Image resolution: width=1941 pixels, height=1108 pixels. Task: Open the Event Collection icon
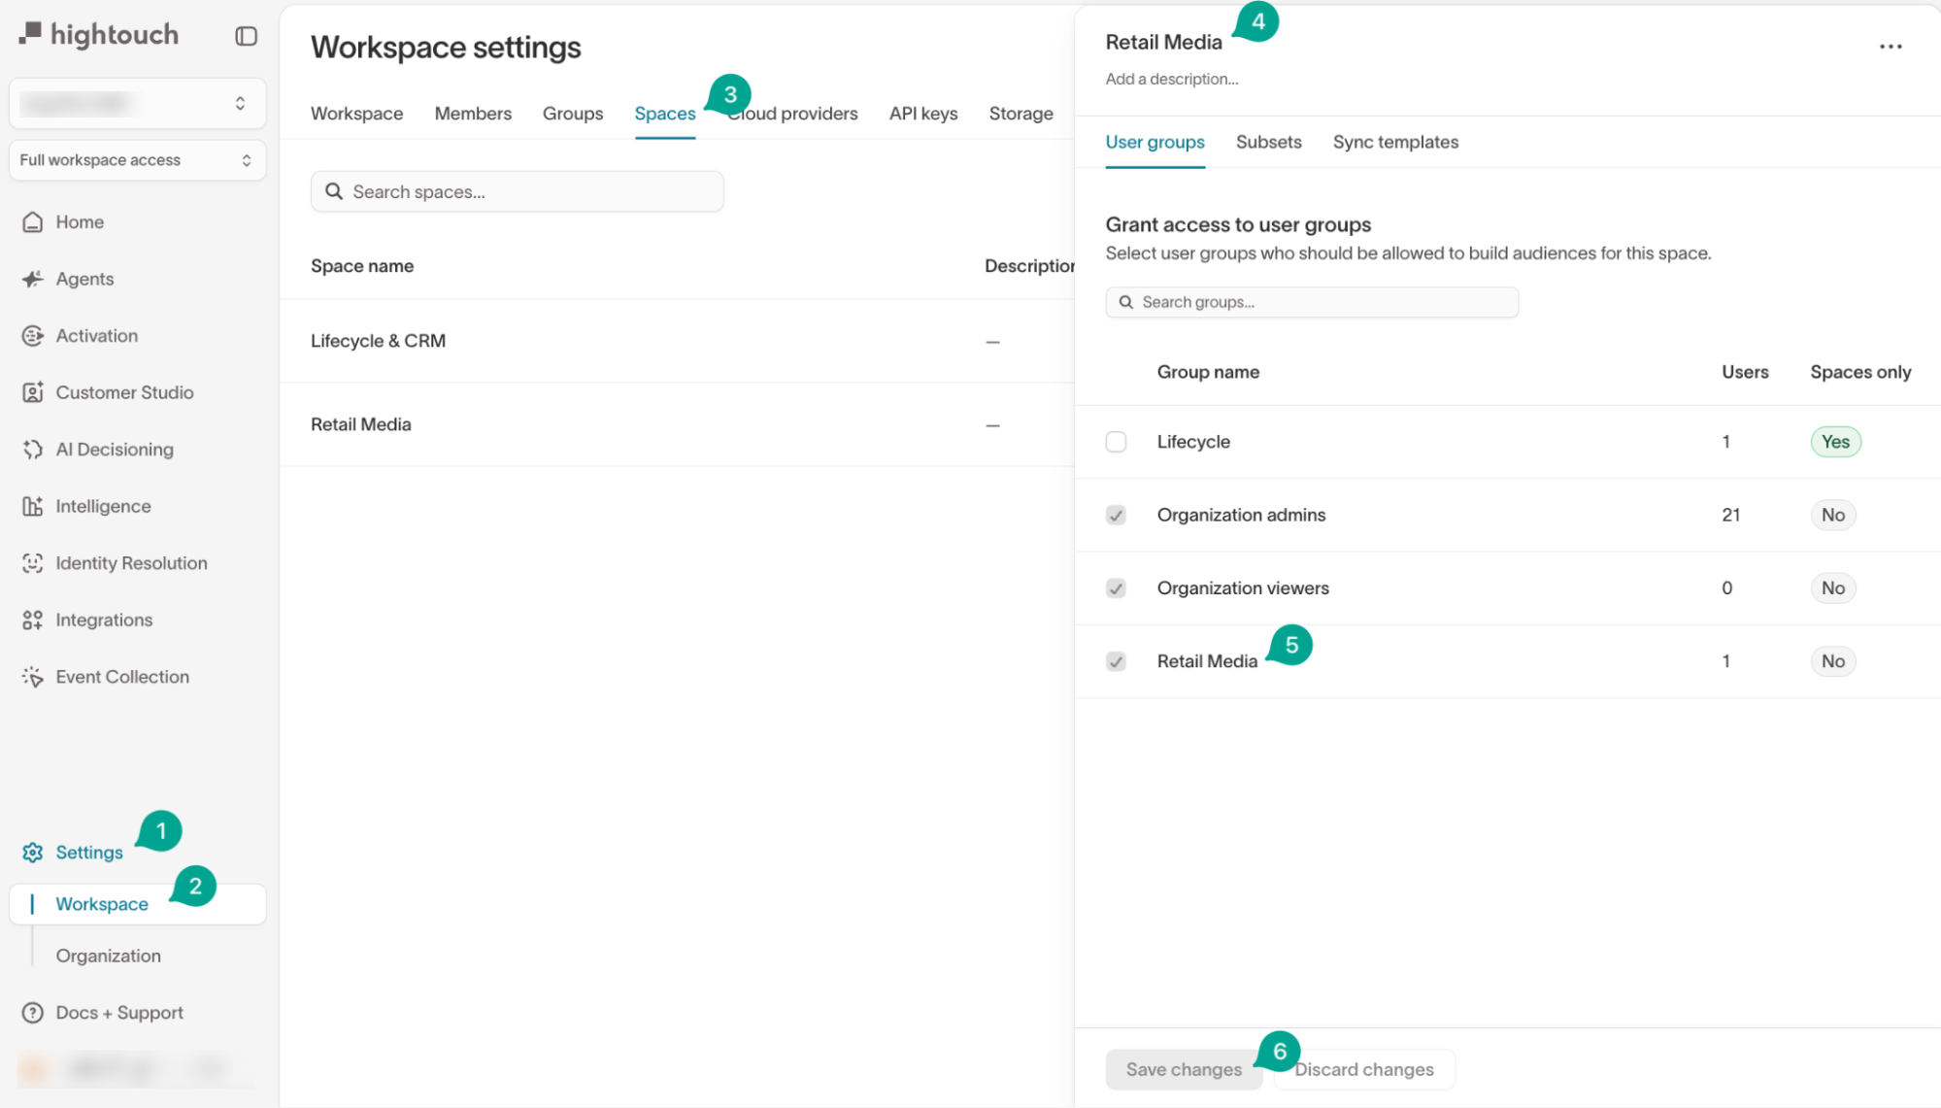point(33,677)
